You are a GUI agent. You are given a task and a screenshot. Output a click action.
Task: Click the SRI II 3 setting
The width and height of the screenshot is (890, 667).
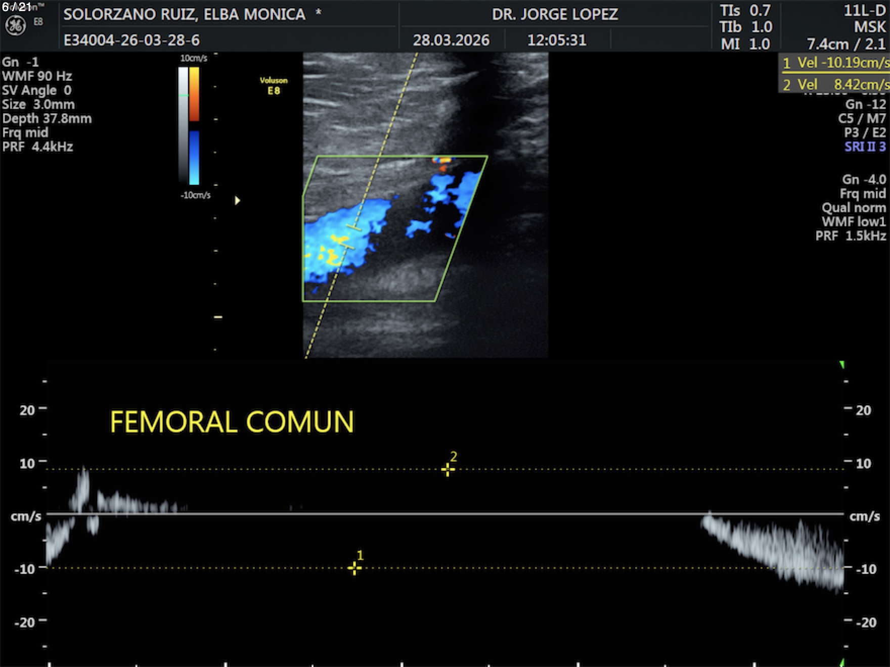(x=865, y=147)
